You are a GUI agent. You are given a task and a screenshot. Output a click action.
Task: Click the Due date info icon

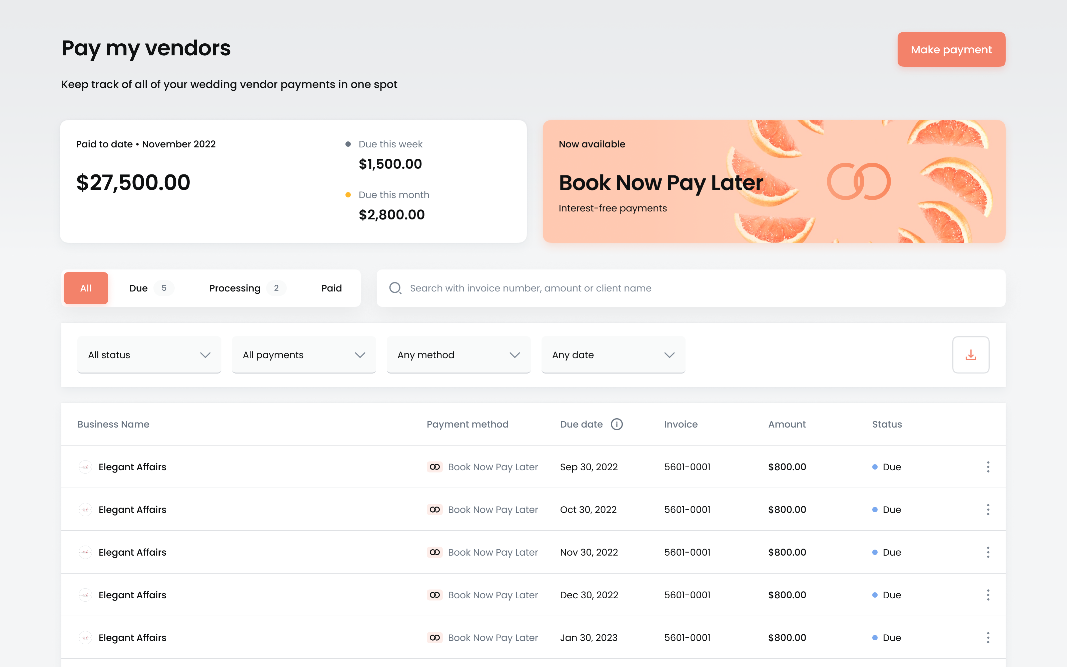click(617, 424)
